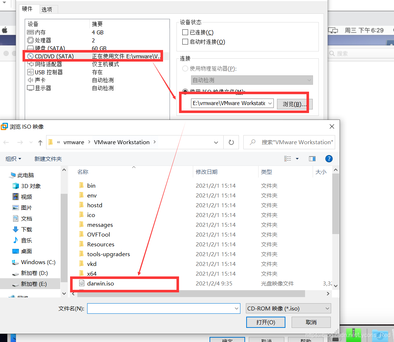
Task: Select the use ISO image file radio button
Action: pos(185,91)
